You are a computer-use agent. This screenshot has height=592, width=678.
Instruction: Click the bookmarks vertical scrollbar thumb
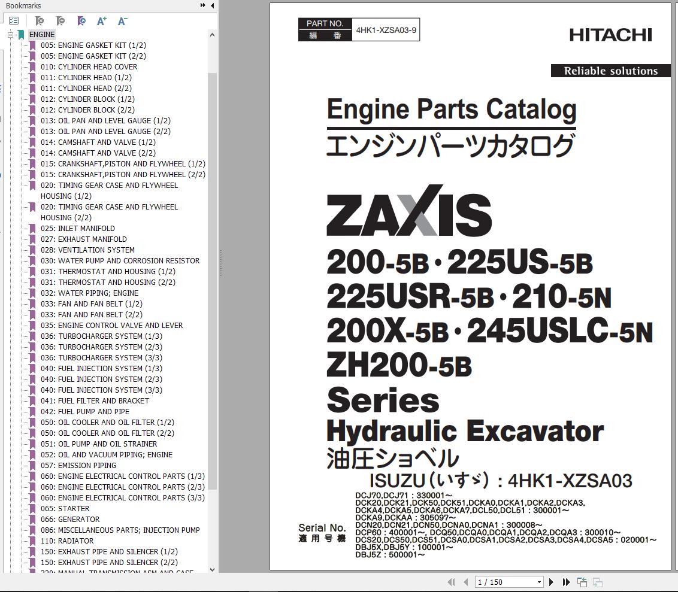[x=212, y=281]
